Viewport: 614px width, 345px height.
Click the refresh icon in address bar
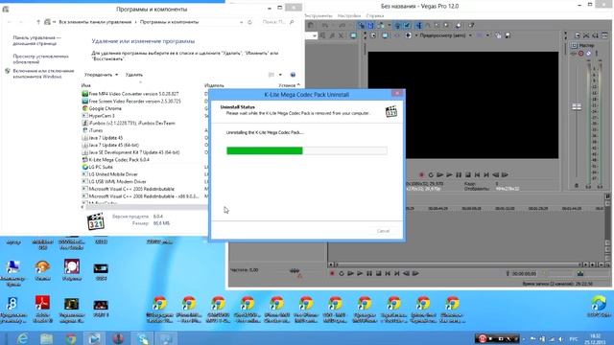[249, 22]
